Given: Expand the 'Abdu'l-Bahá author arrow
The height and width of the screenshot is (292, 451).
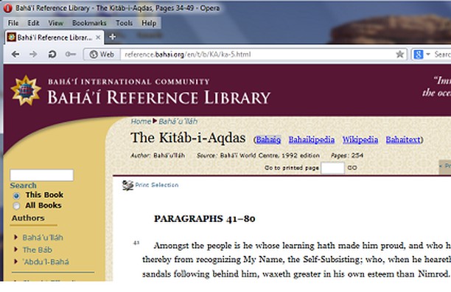Looking at the screenshot, I should pos(15,261).
